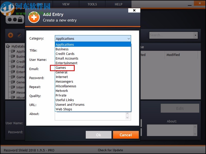The image size is (206, 154).
Task: Click the main window About text box
Action: tap(170, 130)
